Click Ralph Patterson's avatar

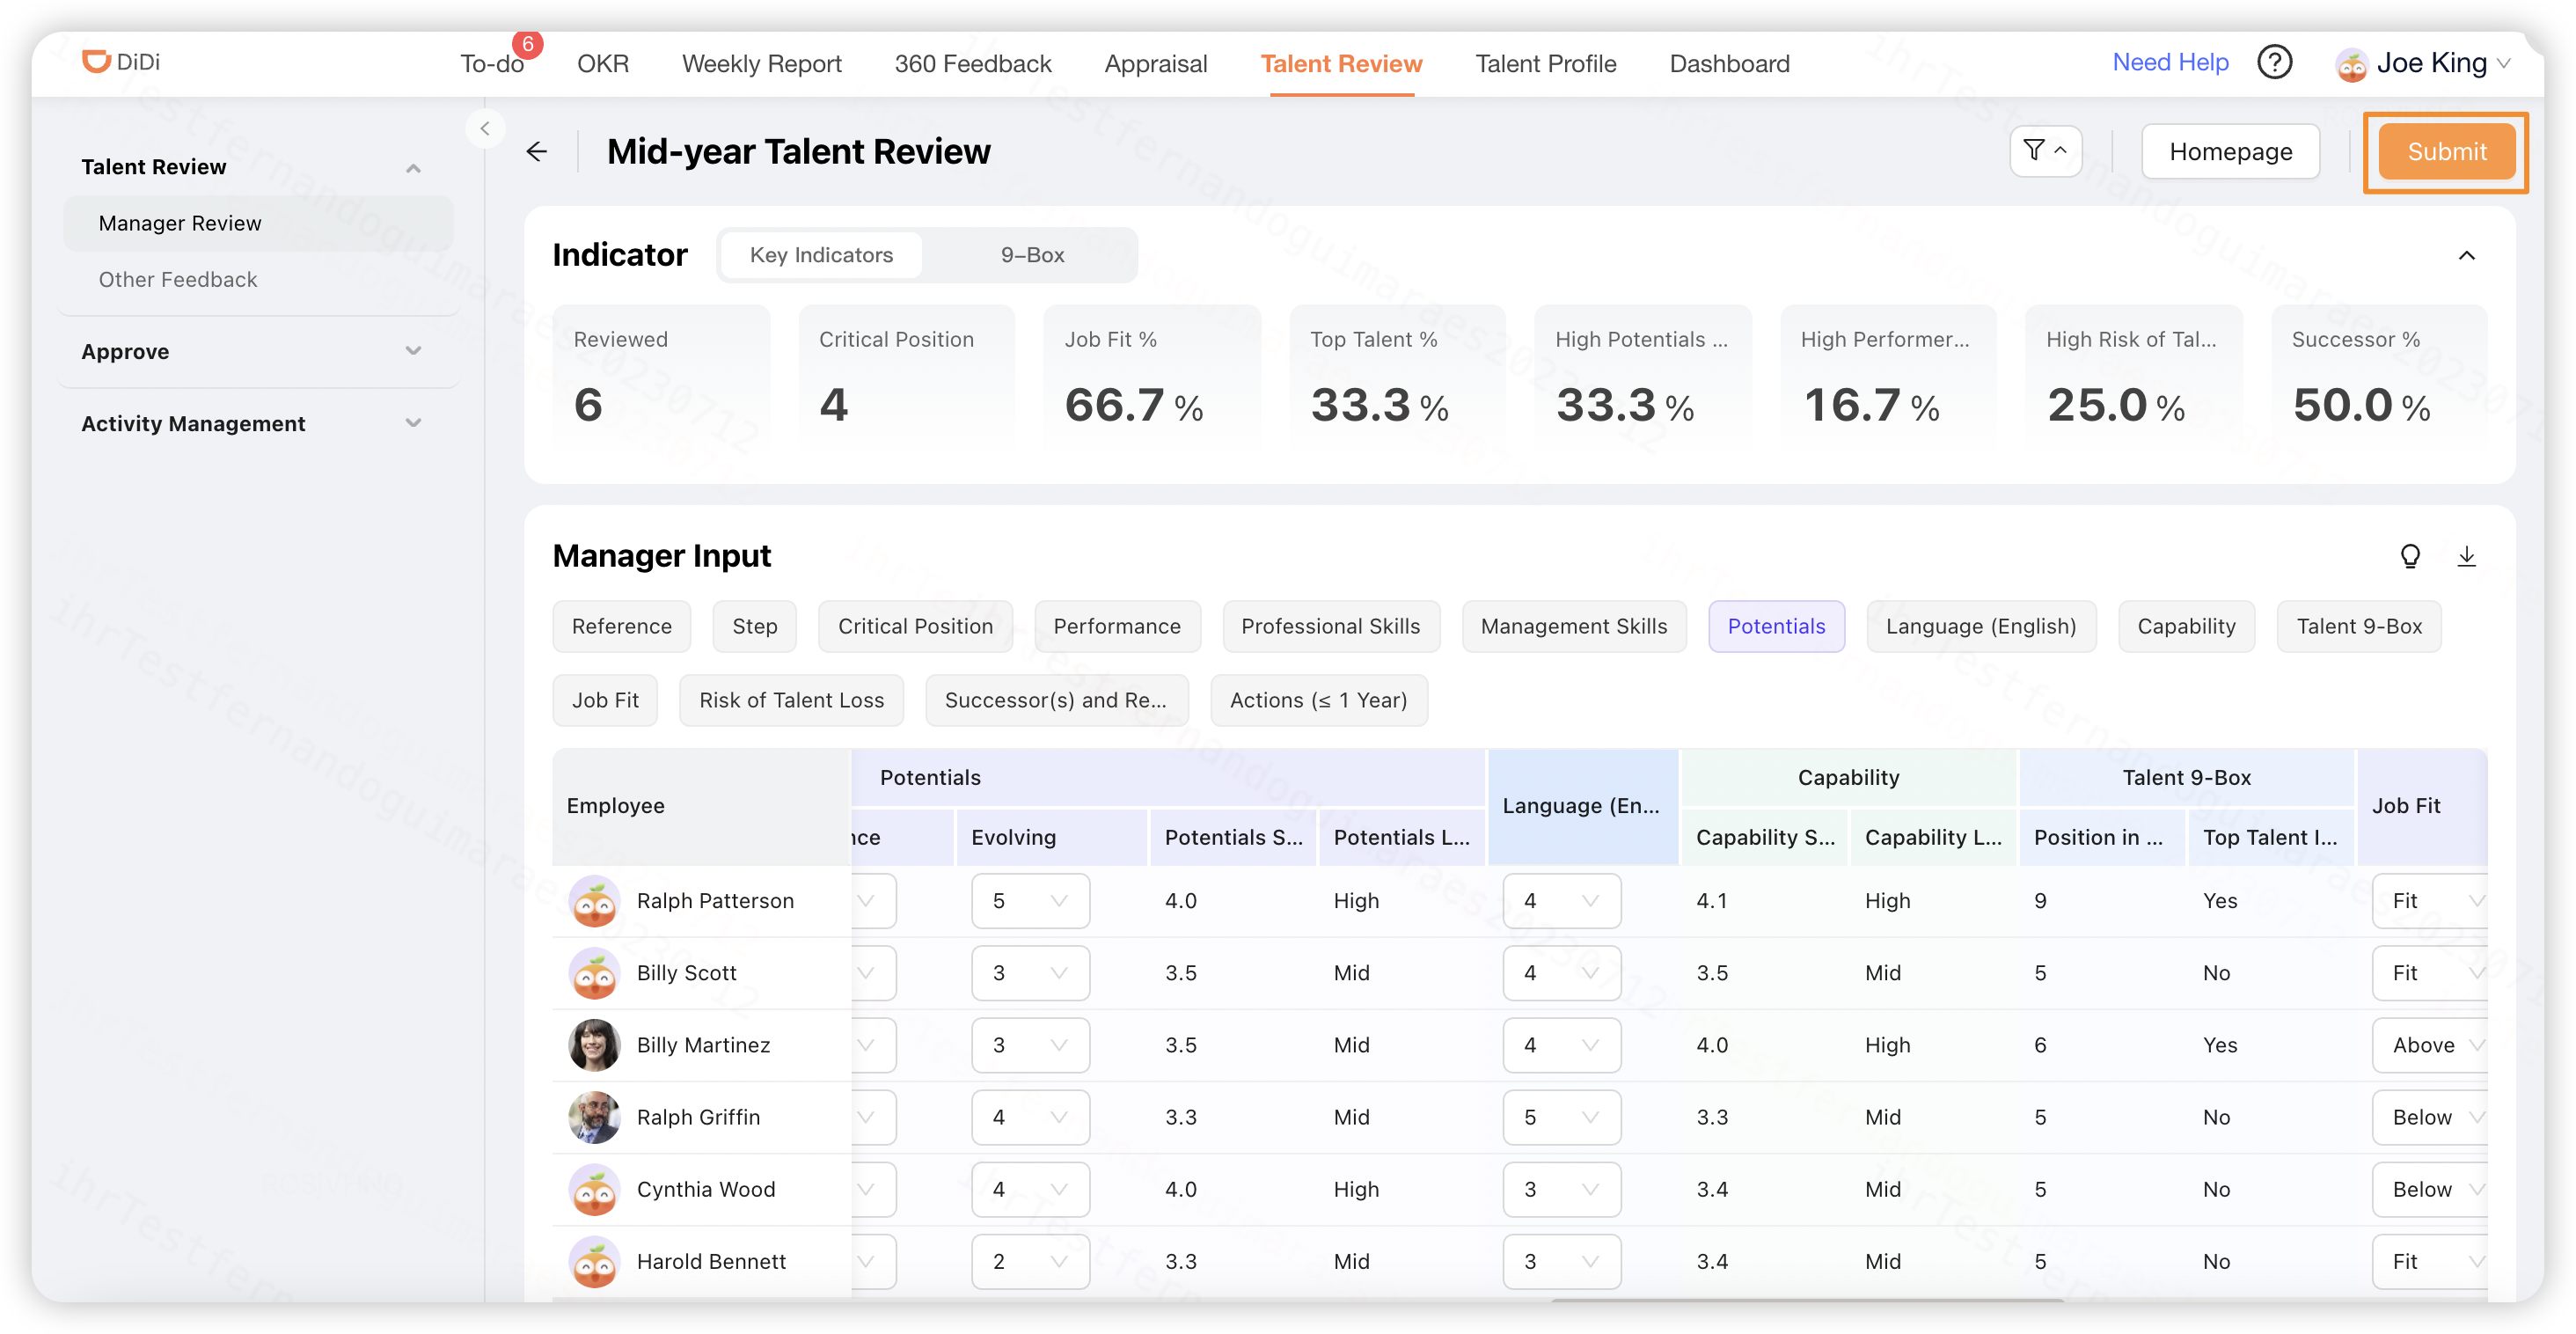594,901
